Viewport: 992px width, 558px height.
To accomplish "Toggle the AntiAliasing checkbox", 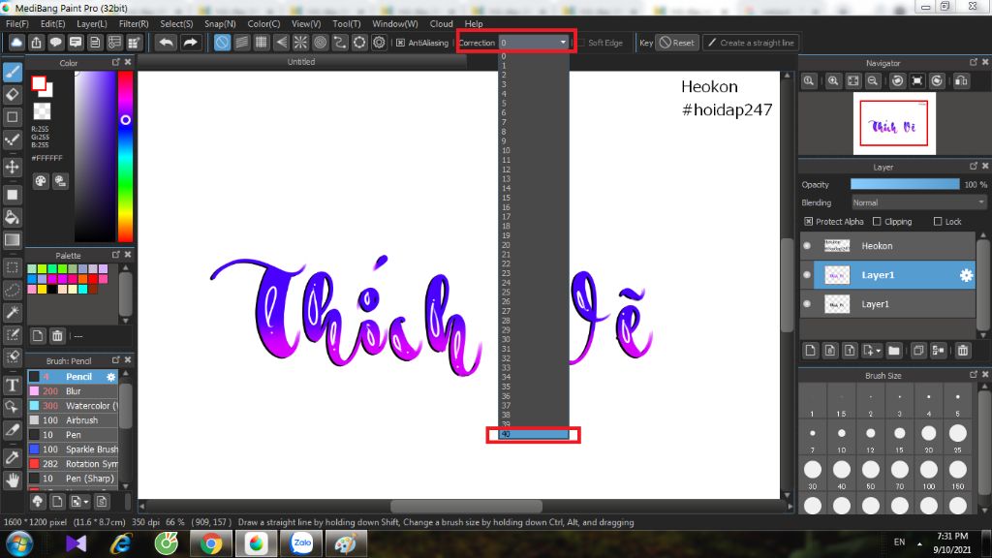I will (400, 43).
